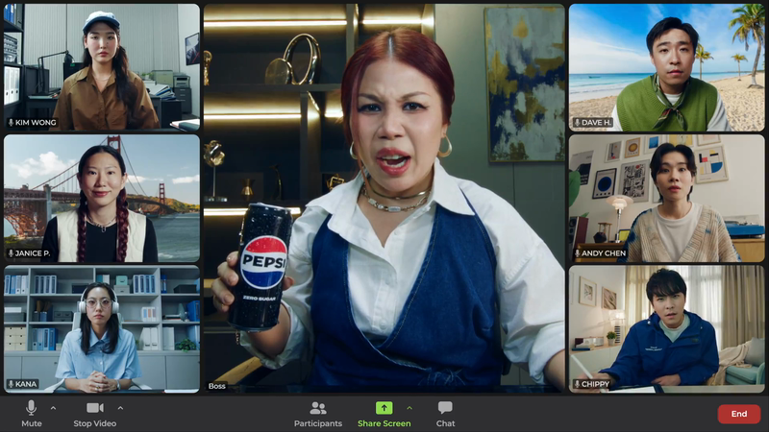The height and width of the screenshot is (432, 769).
Task: Select Kim Wong's video tile
Action: pos(102,67)
